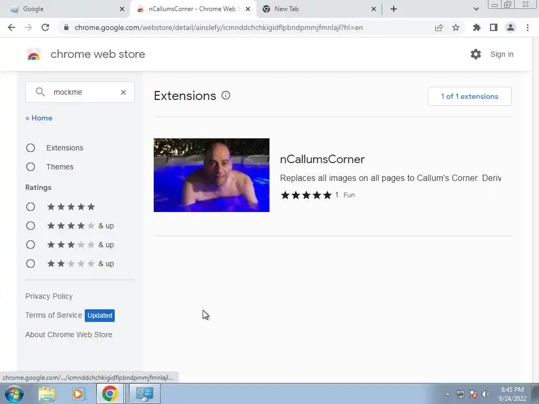Click the Show desktop button
Screen dimensions: 539x404
click(x=535, y=393)
